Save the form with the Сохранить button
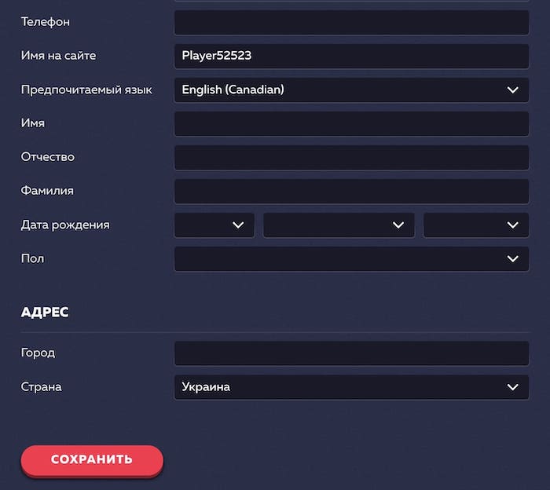The image size is (550, 490). pos(92,460)
